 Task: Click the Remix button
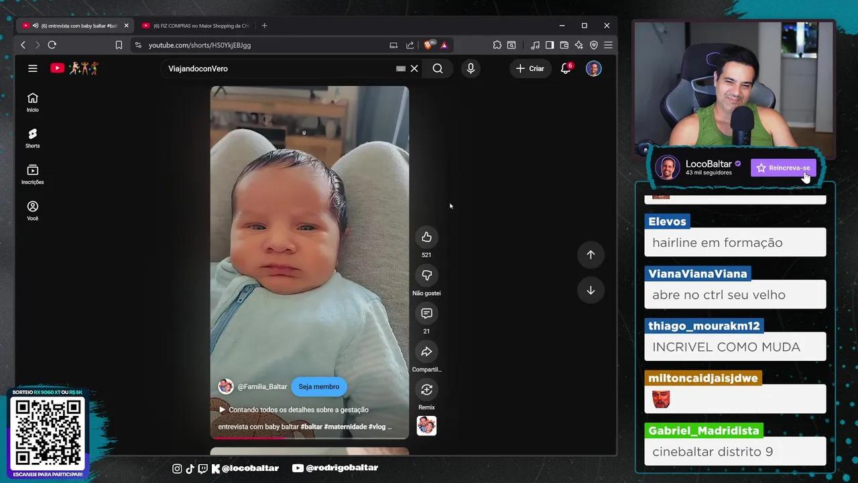[x=426, y=390]
